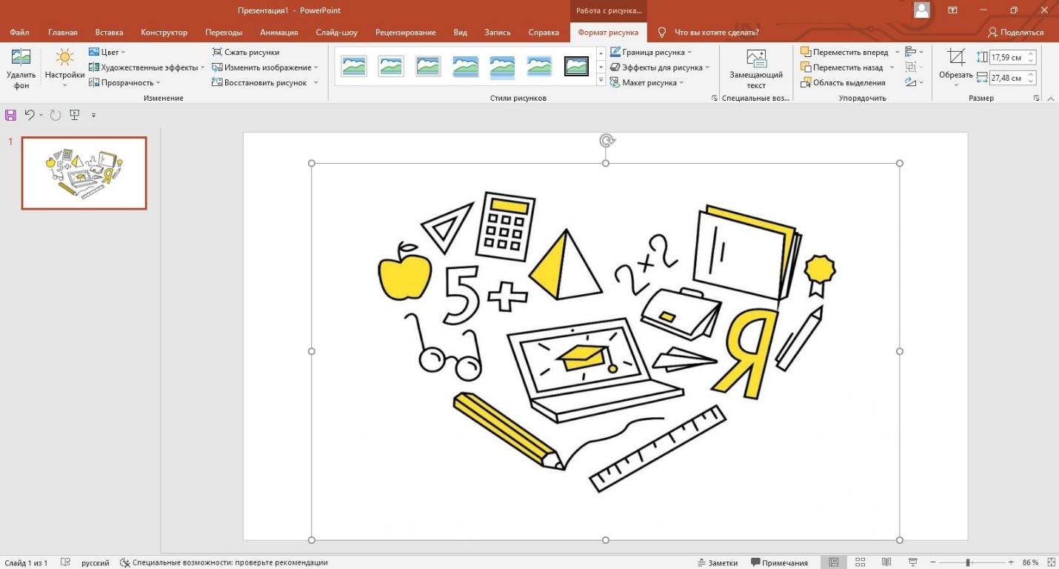Click the zoom out minus button
Screen dimensions: 1059x569
[934, 562]
